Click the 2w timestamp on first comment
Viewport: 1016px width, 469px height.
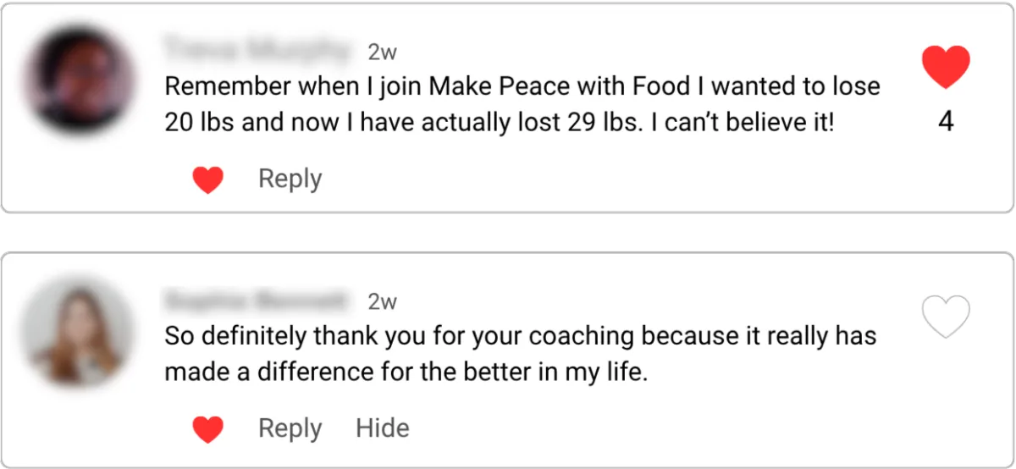(383, 52)
